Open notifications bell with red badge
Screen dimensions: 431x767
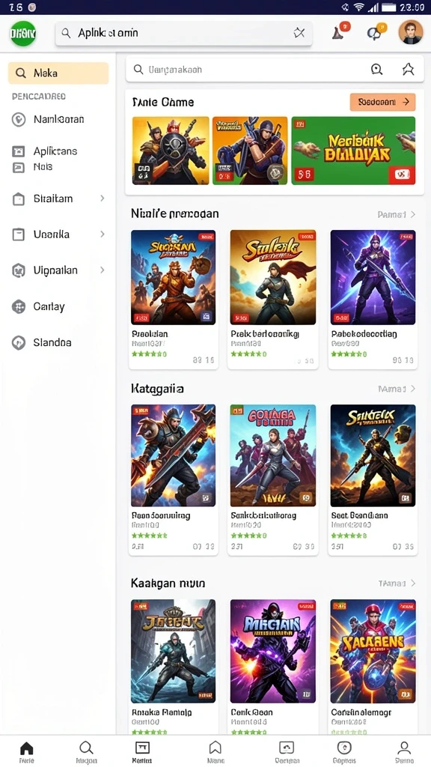[x=338, y=31]
